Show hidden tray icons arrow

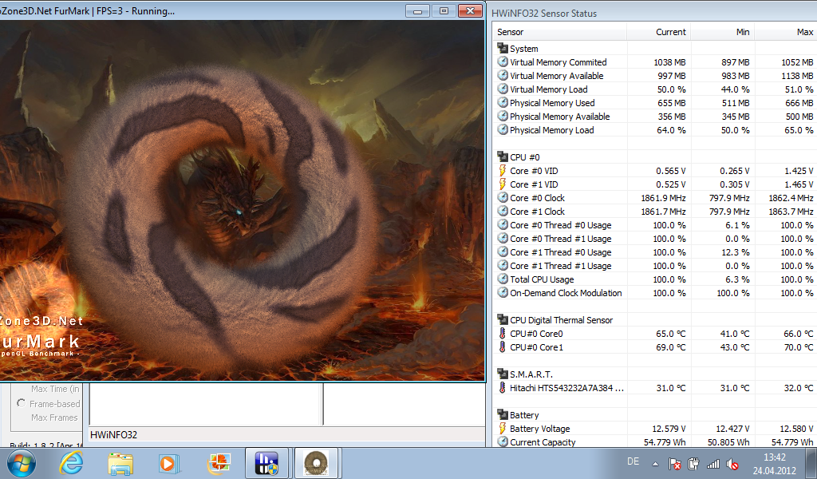tap(656, 464)
